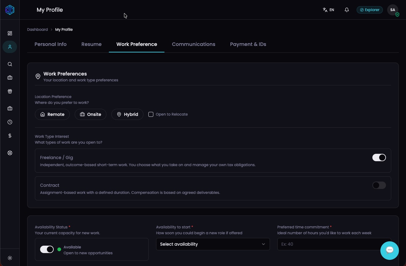Open the lifebuoy support icon in sidebar
The width and height of the screenshot is (406, 266).
[10, 153]
